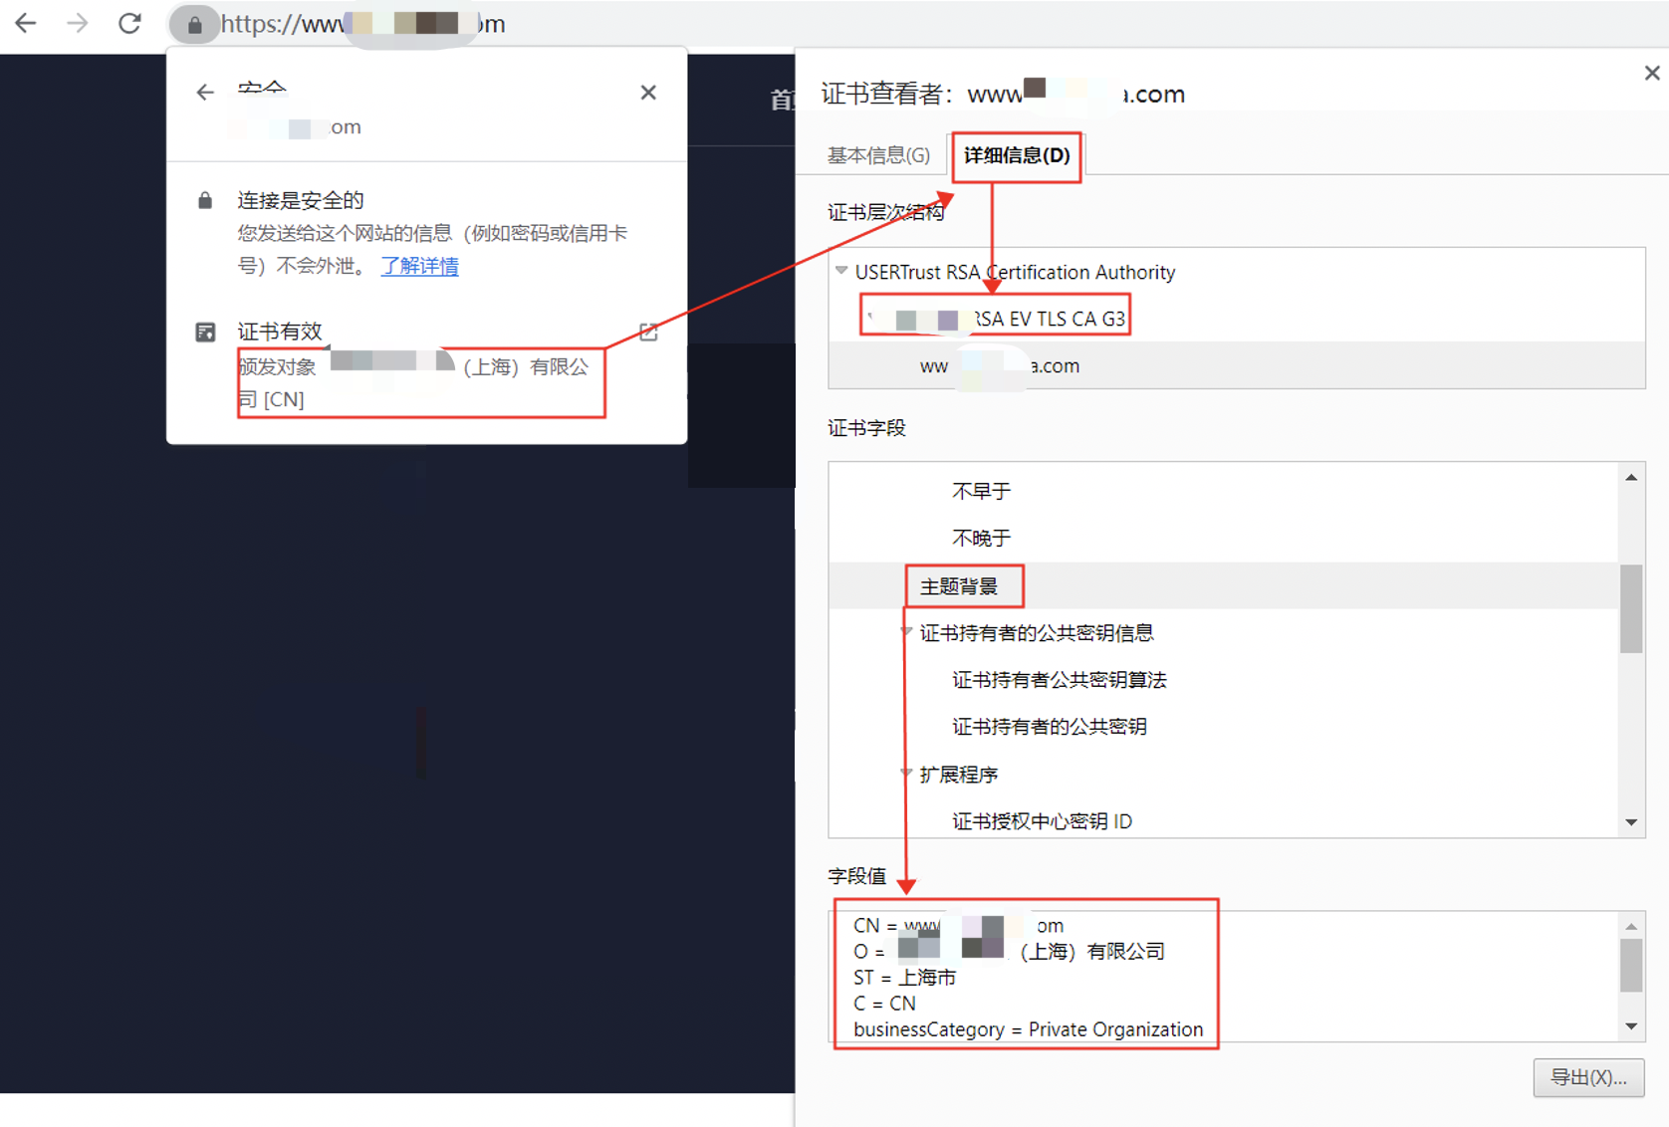
Task: Click the browser forward arrow
Action: click(77, 22)
